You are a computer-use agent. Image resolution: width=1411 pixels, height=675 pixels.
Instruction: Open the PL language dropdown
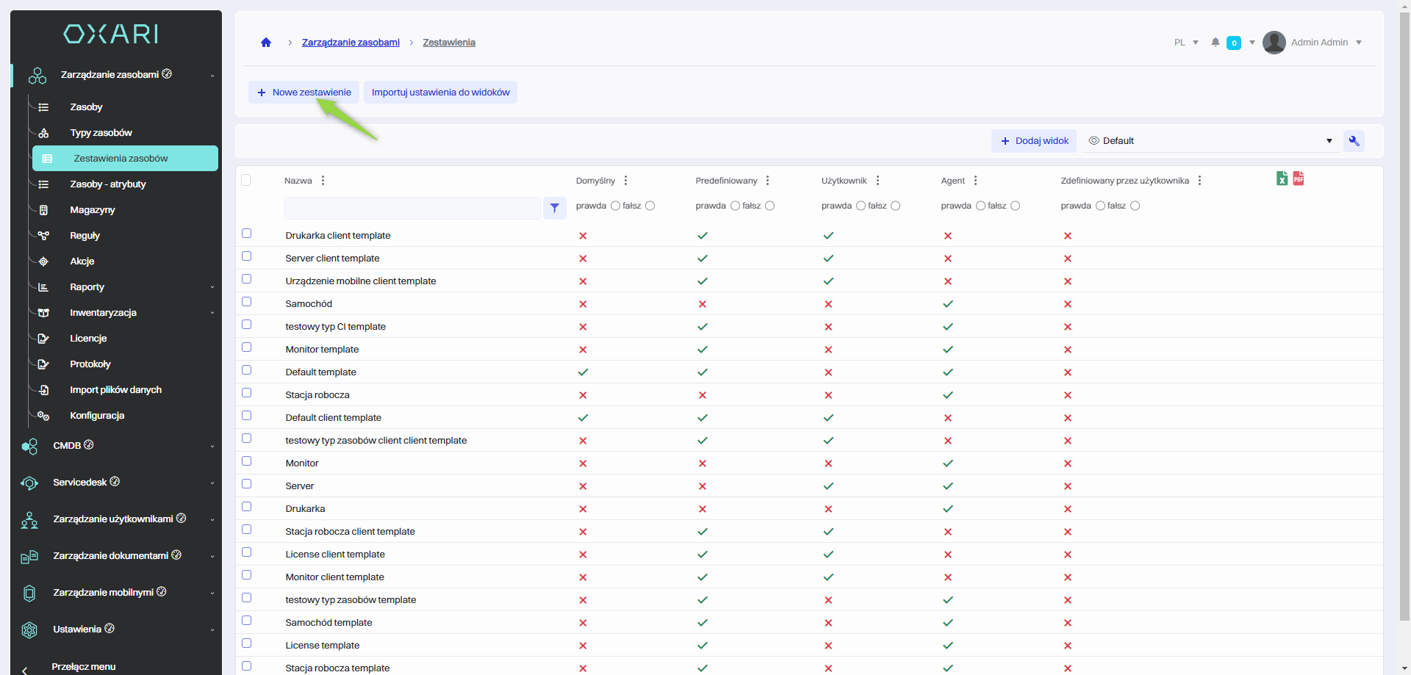pyautogui.click(x=1186, y=43)
